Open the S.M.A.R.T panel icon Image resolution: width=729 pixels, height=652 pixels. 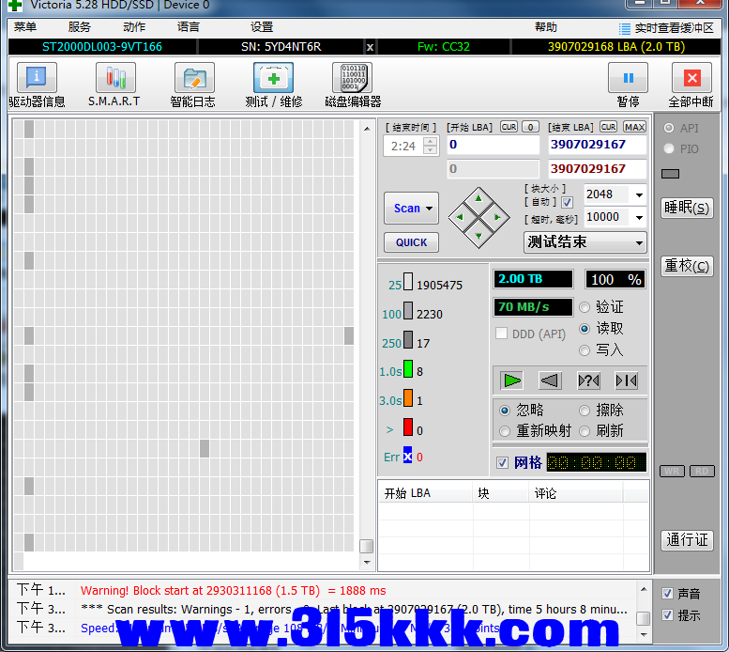(x=114, y=79)
